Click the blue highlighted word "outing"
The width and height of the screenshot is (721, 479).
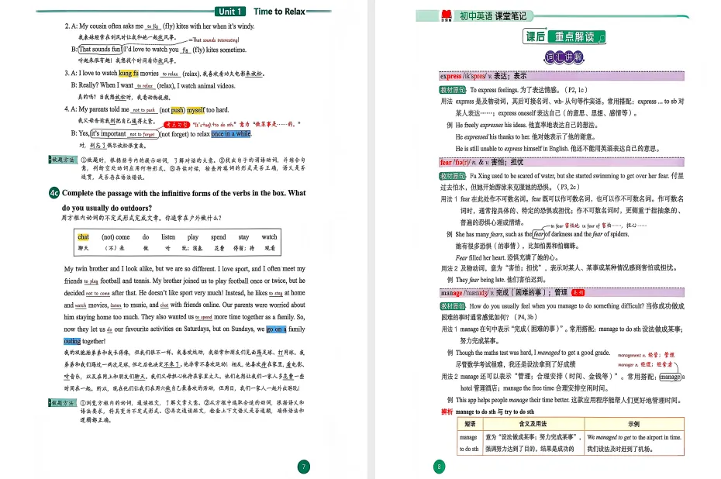point(72,341)
